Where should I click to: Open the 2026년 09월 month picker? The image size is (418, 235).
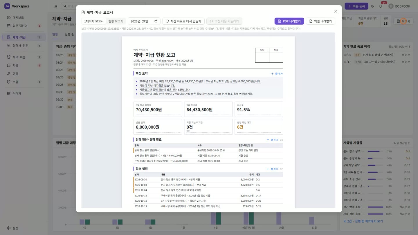[x=144, y=21]
